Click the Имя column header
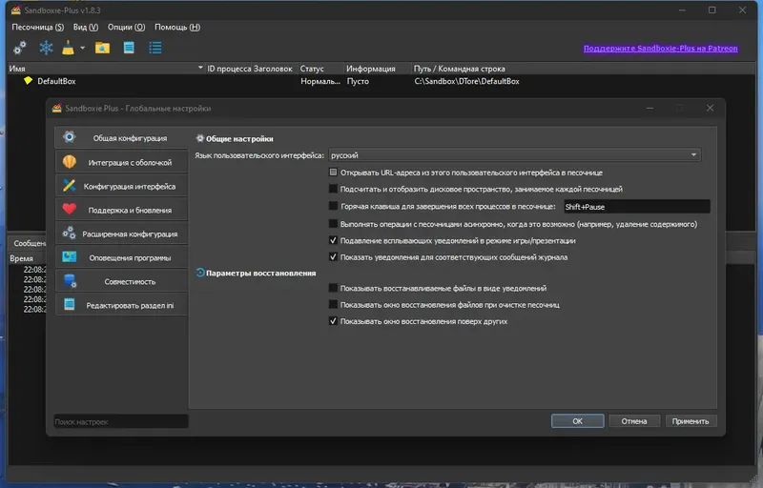 pyautogui.click(x=106, y=69)
